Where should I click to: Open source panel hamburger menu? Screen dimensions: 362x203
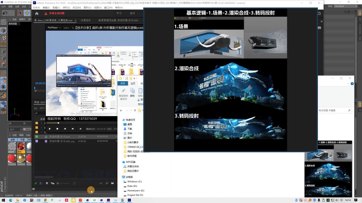tap(75, 20)
